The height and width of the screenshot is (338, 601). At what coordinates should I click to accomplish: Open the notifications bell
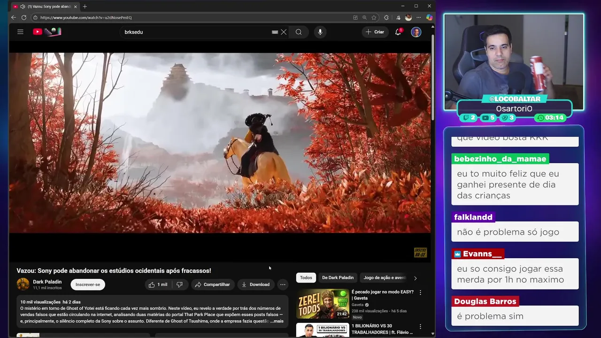[398, 32]
